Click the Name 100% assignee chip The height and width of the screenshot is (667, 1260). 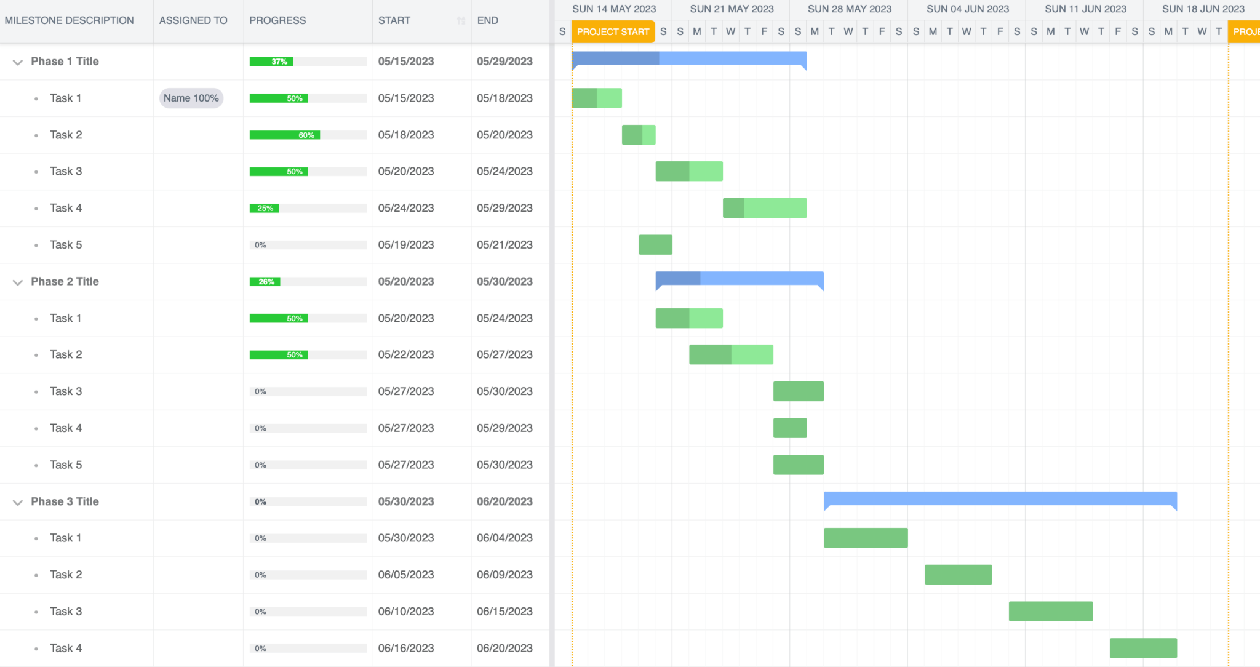pyautogui.click(x=191, y=98)
